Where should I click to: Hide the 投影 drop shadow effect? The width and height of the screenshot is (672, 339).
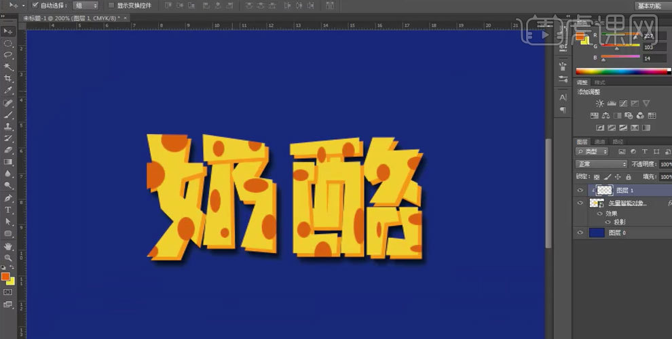click(608, 222)
